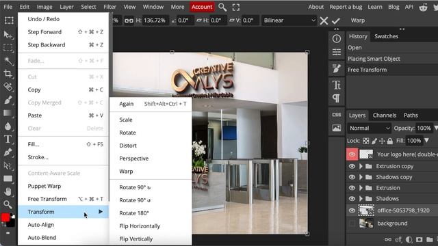Open the image thumbnail side panel icon
The width and height of the screenshot is (438, 246).
(336, 128)
